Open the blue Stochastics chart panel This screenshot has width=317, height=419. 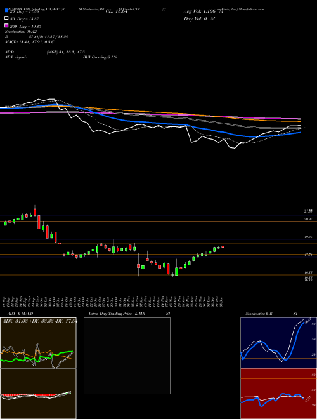278,343
